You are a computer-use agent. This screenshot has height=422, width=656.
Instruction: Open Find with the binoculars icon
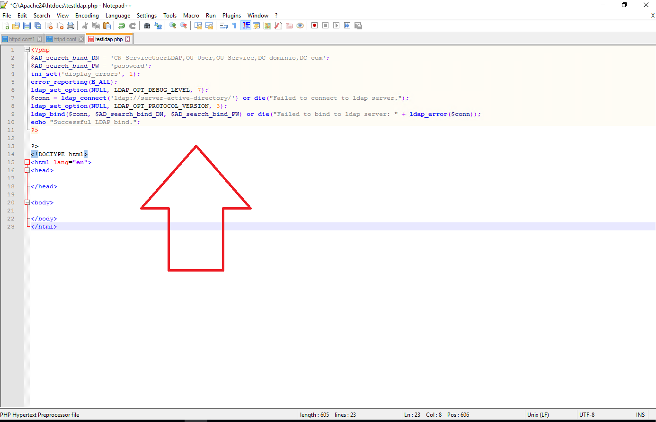[x=147, y=26]
